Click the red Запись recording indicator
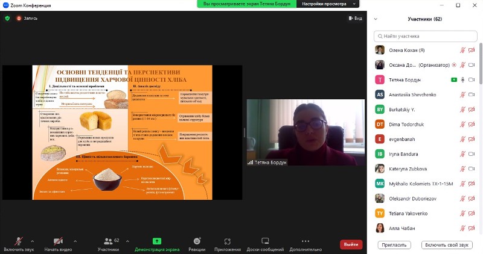 [27, 19]
